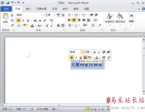The height and width of the screenshot is (112, 145).
Task: Redo the last action
Action: [x=19, y=3]
